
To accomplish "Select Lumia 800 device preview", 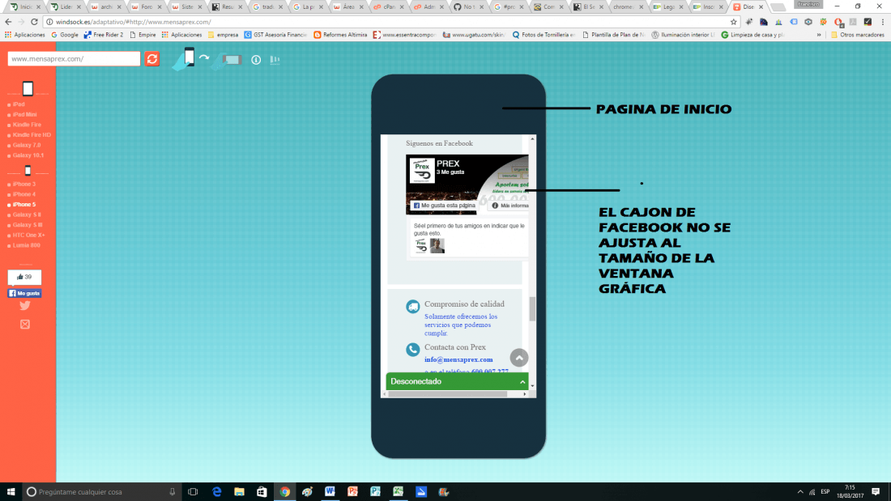I will 26,245.
